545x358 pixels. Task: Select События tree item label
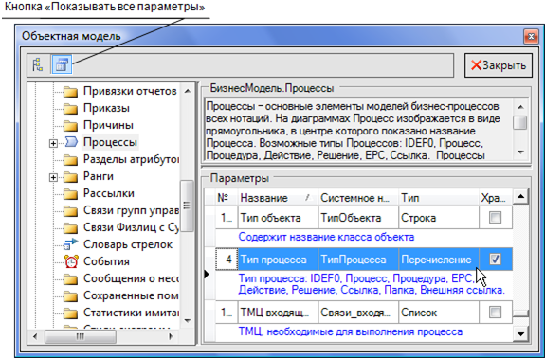tap(106, 261)
